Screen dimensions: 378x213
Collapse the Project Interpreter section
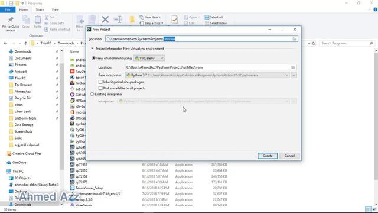[92, 49]
